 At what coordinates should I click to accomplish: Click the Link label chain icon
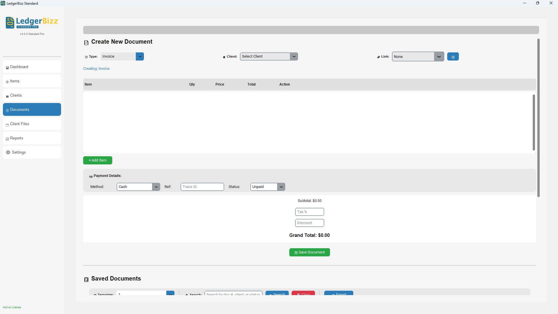tap(379, 57)
